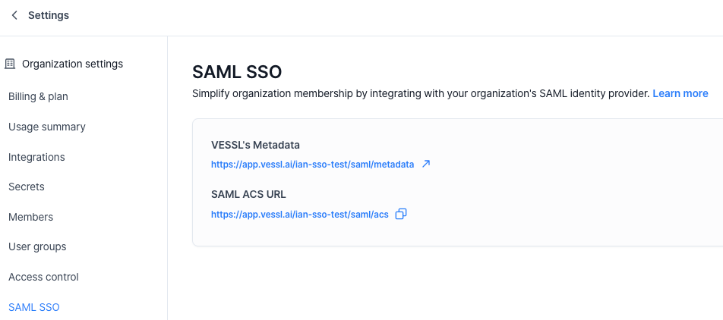Click the back arrow beside Settings
Image resolution: width=723 pixels, height=320 pixels.
pyautogui.click(x=14, y=15)
